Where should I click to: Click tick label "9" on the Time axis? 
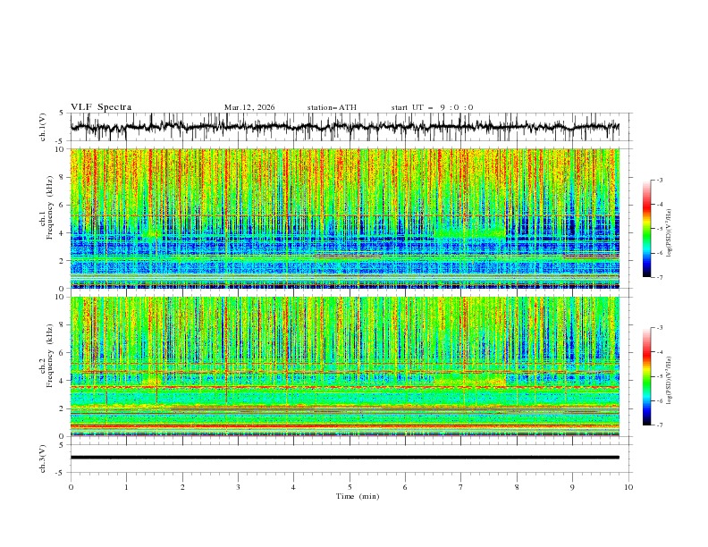click(x=572, y=487)
